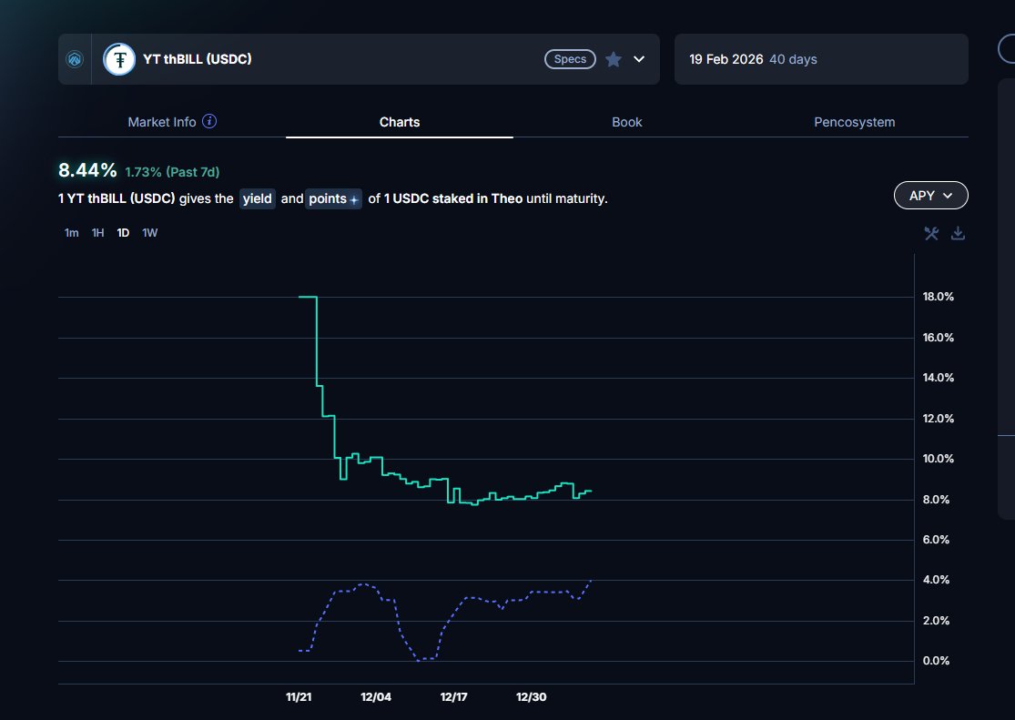Switch to the Market Info tab

coord(162,122)
